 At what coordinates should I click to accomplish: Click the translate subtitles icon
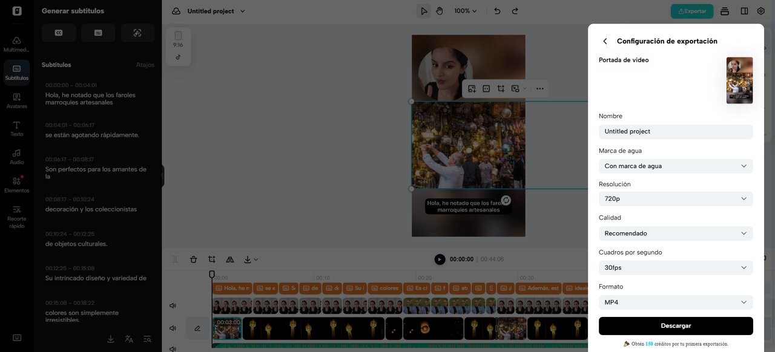[x=128, y=339]
